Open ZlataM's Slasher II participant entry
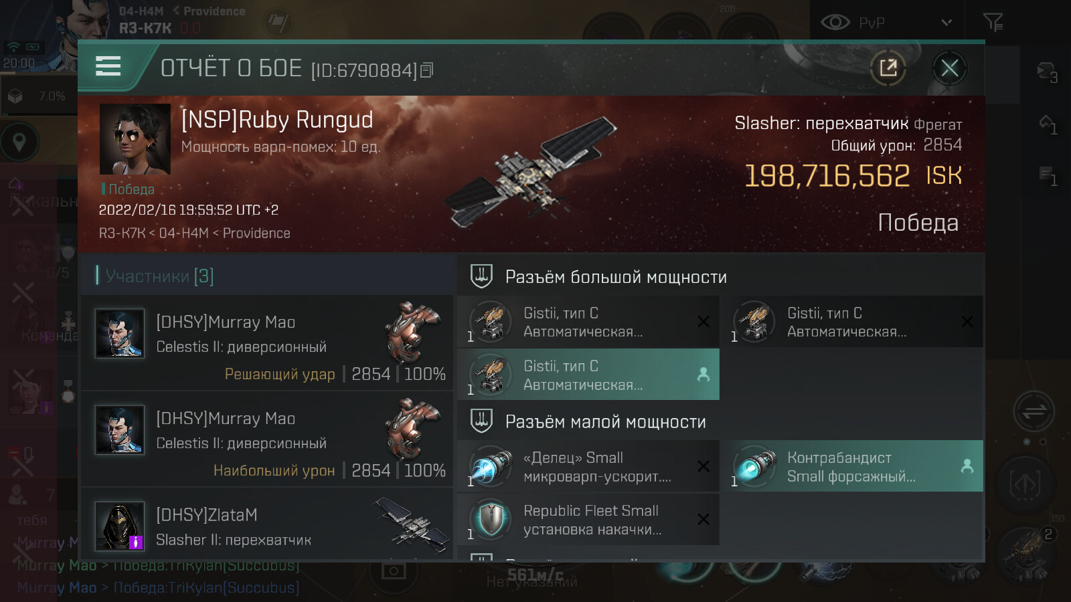 (x=267, y=526)
